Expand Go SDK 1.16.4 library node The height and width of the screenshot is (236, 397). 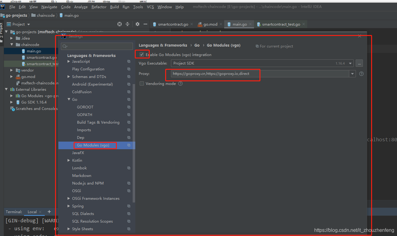click(x=12, y=102)
